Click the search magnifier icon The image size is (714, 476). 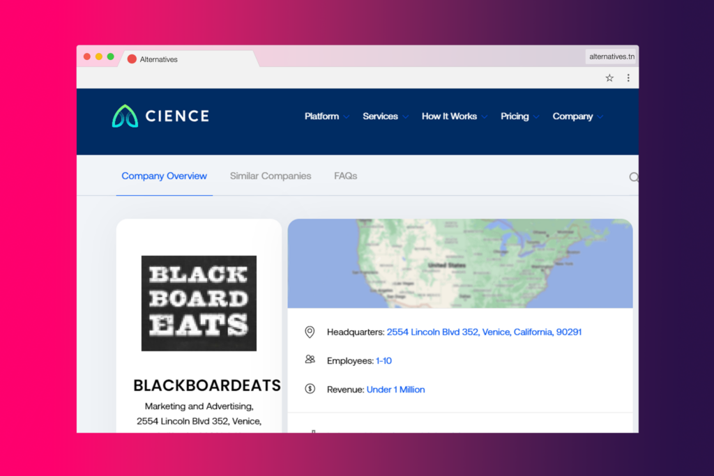(633, 177)
